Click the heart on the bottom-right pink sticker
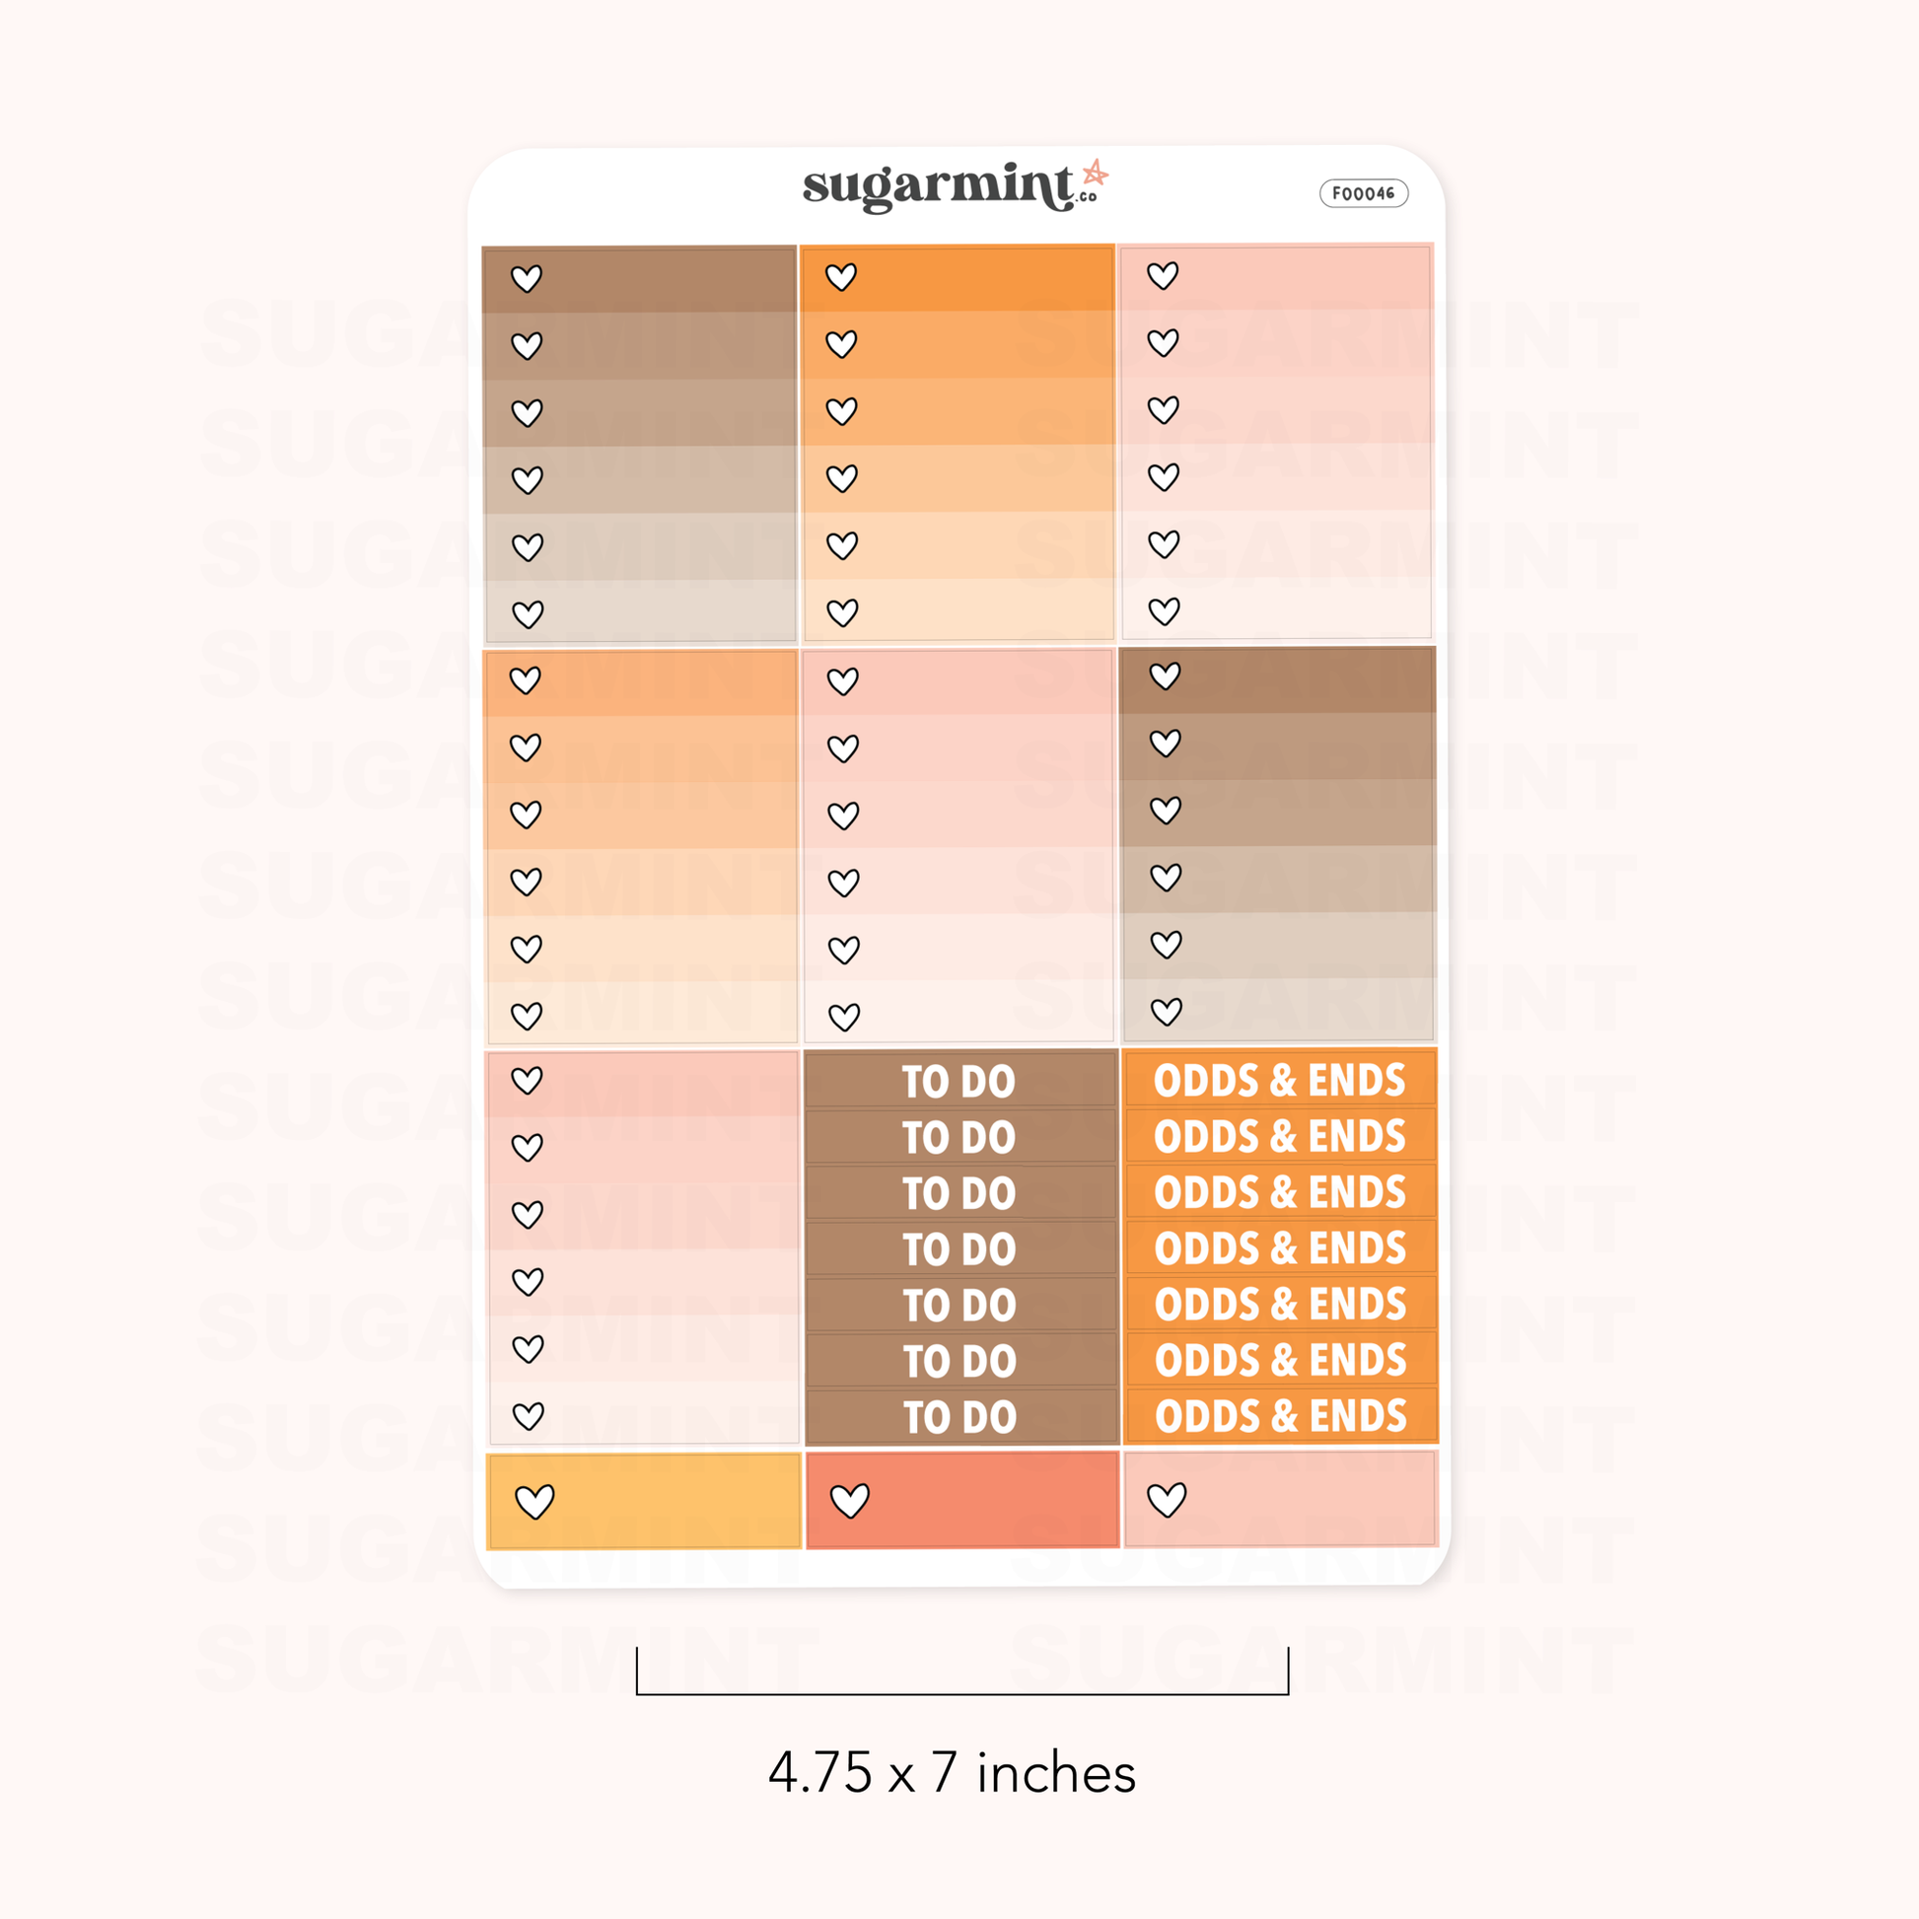This screenshot has height=1919, width=1919. click(x=1167, y=1499)
